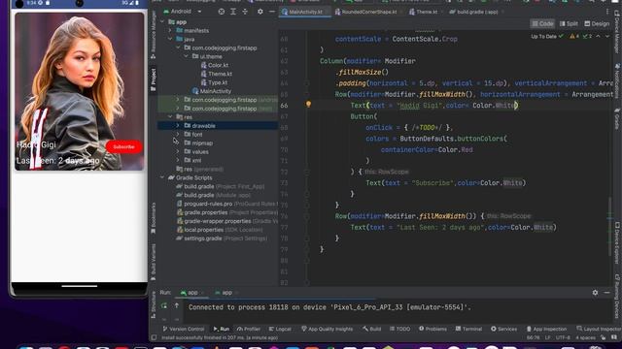Open the Gradle side panel
This screenshot has height=349, width=622.
pos(617,119)
